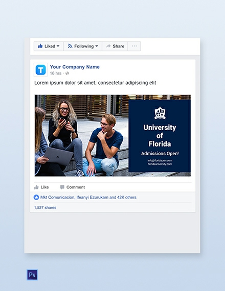Click the Admissions Open! text
The image size is (225, 291).
(x=160, y=154)
